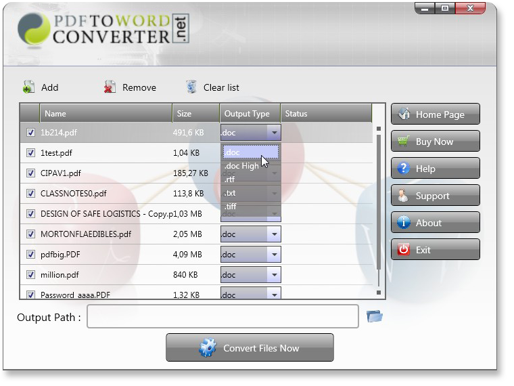Viewport: 514px width, 386px height.
Task: Select the CIPAV1.pdf file name
Action: click(61, 173)
